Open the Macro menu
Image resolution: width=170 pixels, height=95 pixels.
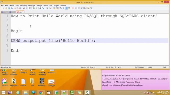(46, 6)
